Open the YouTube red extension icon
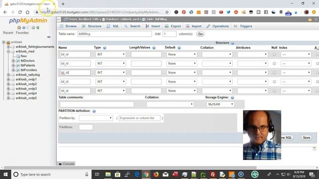This screenshot has height=179, width=319. pos(221,12)
